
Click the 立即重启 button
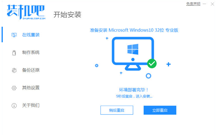pyautogui.click(x=160, y=110)
